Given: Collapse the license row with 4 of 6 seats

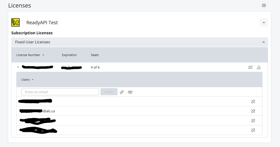Looking at the screenshot, I should pos(18,67).
